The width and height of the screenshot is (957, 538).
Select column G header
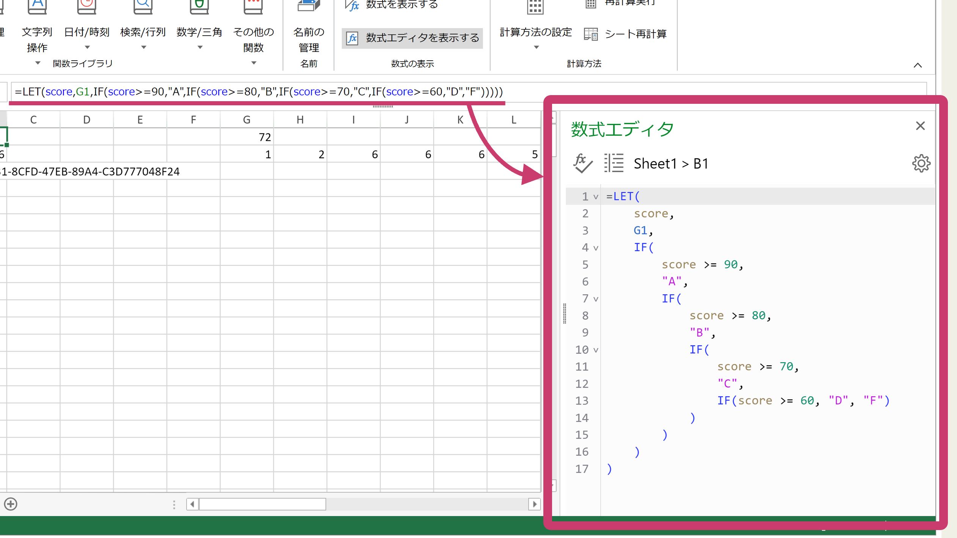pos(247,120)
